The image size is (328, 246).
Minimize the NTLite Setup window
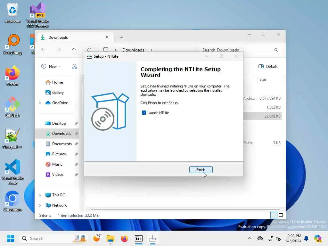pyautogui.click(x=207, y=56)
